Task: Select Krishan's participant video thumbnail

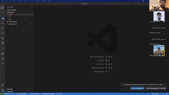Action: pyautogui.click(x=159, y=17)
